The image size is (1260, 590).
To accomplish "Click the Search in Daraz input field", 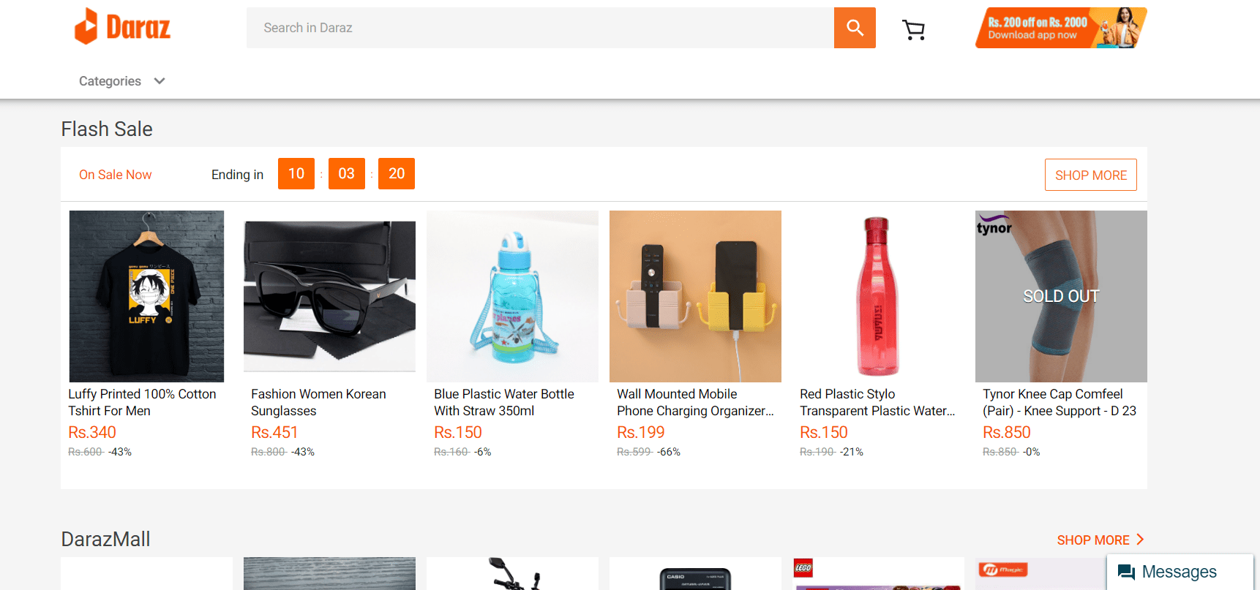I will [x=540, y=27].
